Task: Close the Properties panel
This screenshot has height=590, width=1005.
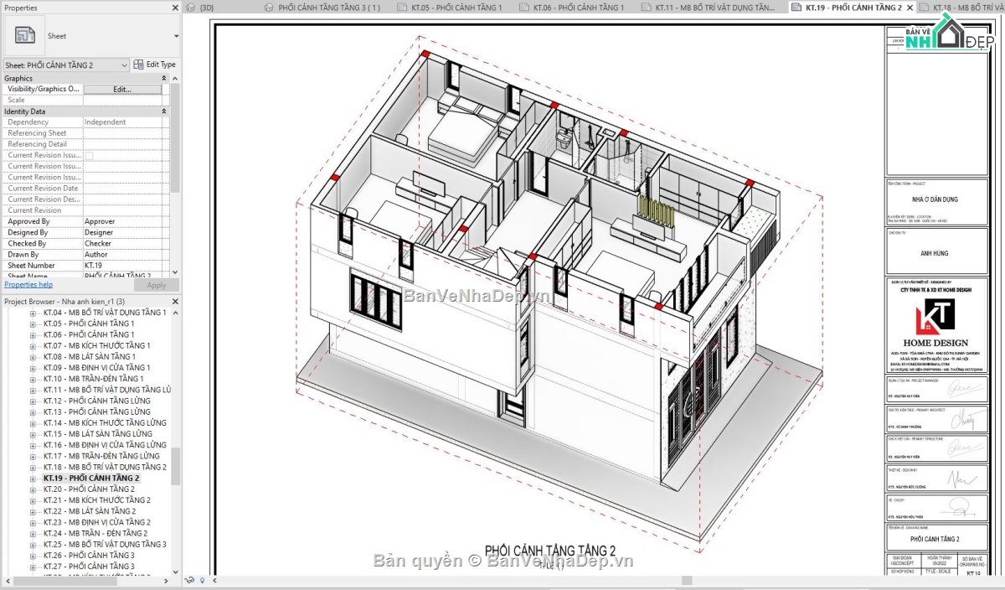Action: 175,8
